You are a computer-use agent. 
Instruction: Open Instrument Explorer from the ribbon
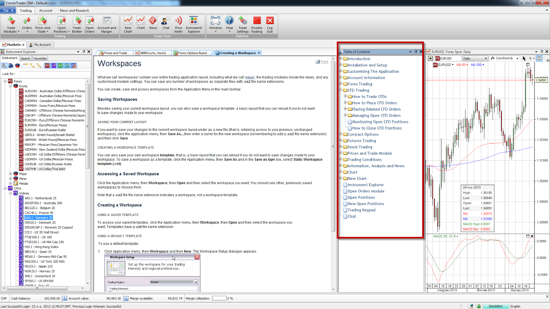[x=194, y=25]
